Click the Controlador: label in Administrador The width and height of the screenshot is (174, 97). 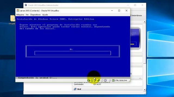[x=79, y=84]
